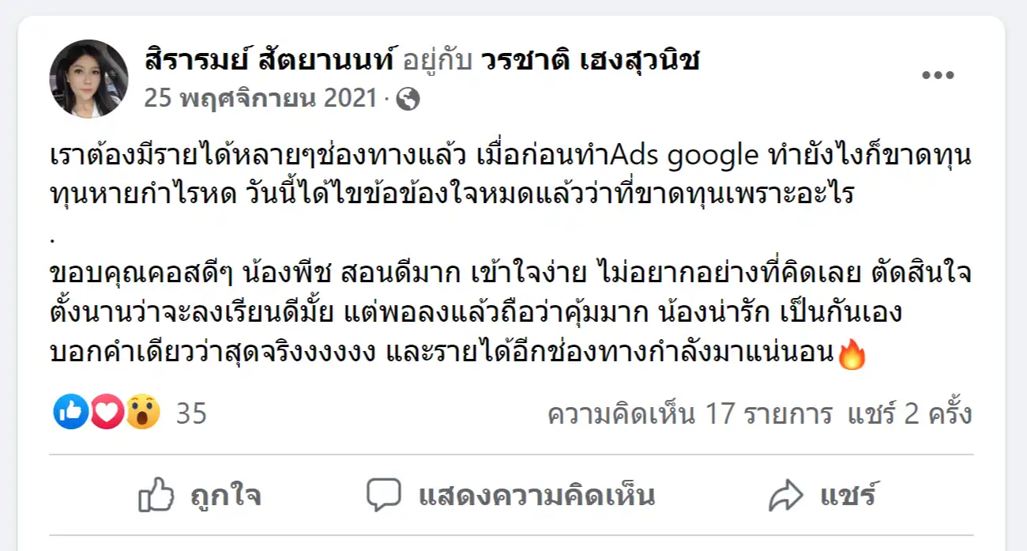This screenshot has width=1027, height=551.
Task: Show who reacted via the 35 count
Action: coord(190,413)
